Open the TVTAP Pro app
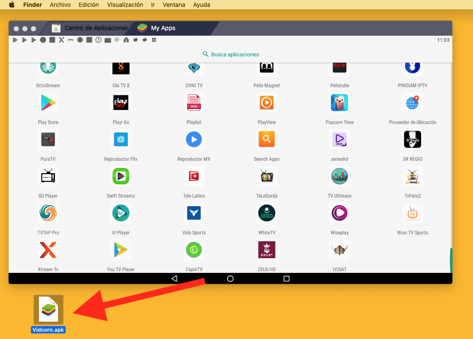The image size is (473, 339). point(48,213)
